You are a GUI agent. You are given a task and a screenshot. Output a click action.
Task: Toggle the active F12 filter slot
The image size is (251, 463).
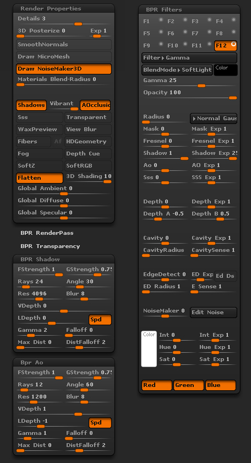[x=226, y=46]
